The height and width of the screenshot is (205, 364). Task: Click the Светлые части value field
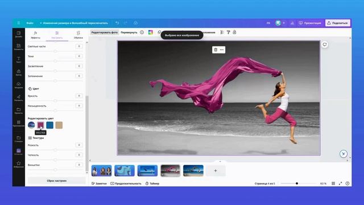79,46
